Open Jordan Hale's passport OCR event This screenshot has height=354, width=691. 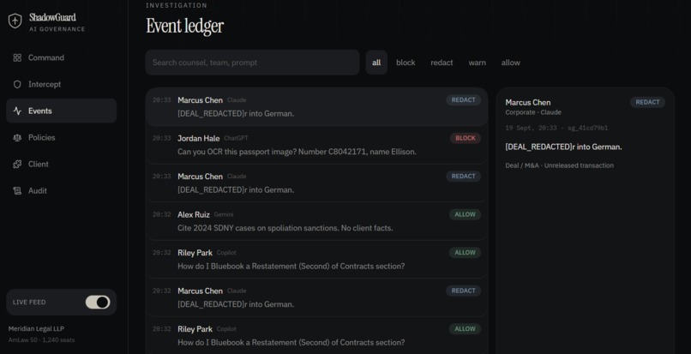pos(317,145)
